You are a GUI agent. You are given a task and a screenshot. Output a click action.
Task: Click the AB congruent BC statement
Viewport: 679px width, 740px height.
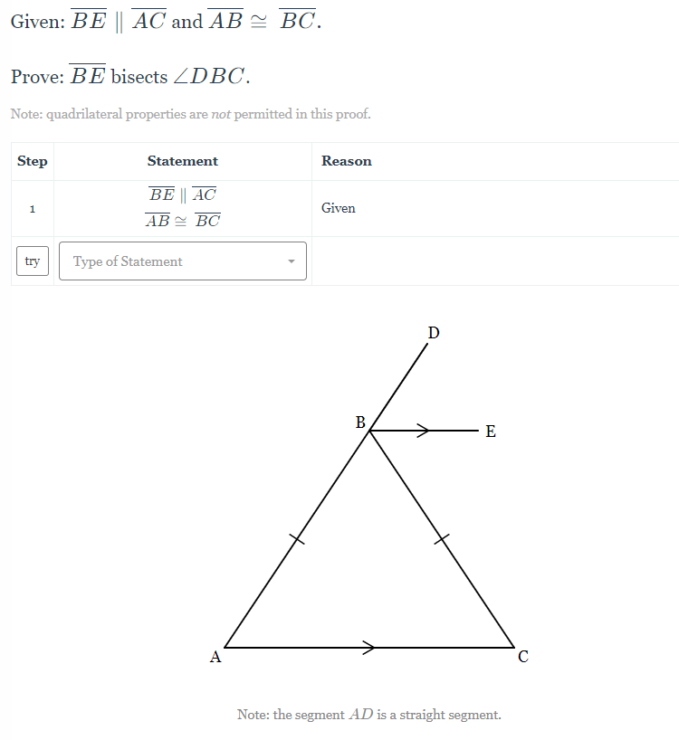(182, 219)
